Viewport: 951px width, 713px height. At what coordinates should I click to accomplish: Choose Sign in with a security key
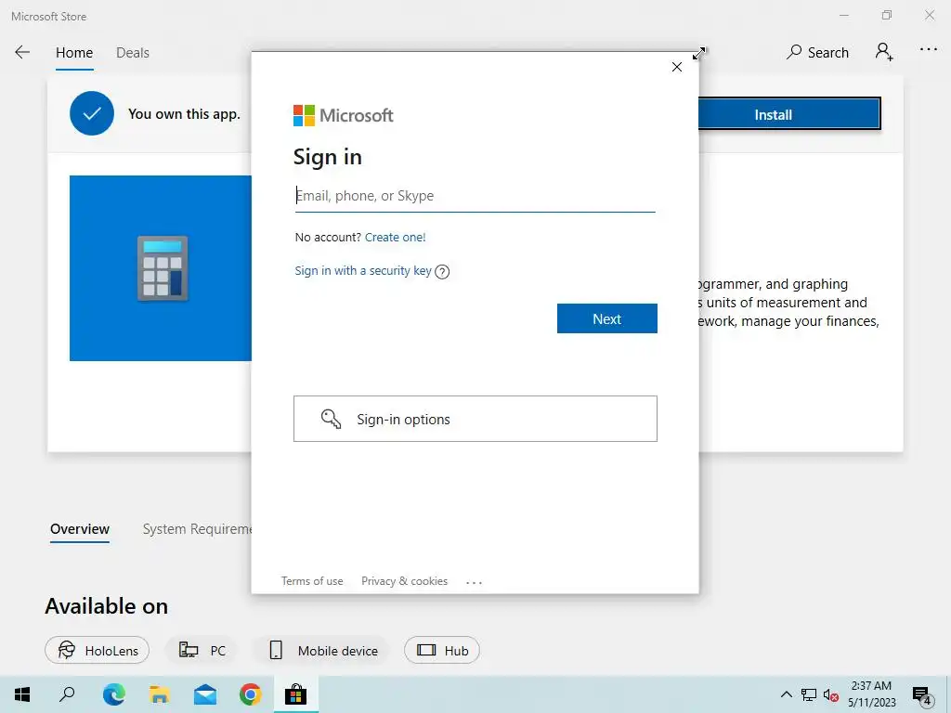click(363, 270)
